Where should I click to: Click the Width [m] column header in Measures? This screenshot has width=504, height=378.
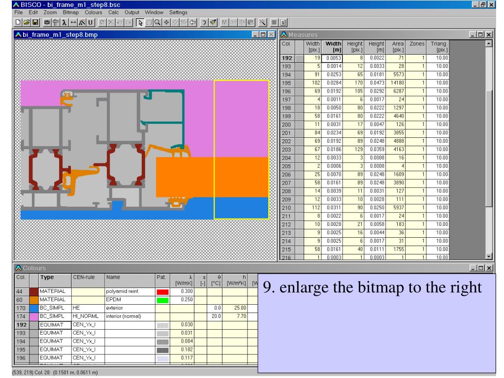pyautogui.click(x=333, y=47)
